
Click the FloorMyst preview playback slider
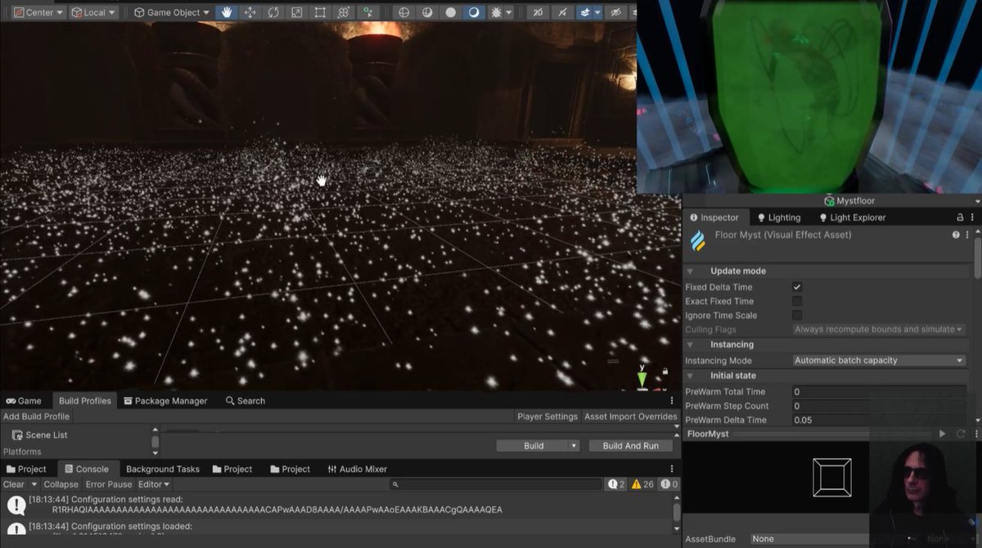point(832,434)
